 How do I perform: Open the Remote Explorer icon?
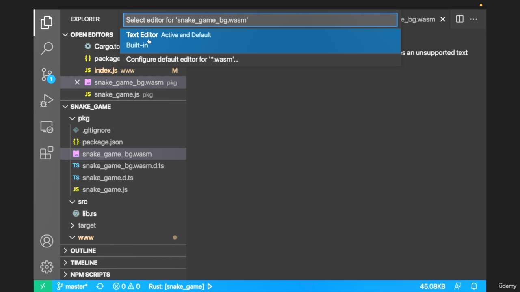point(47,127)
